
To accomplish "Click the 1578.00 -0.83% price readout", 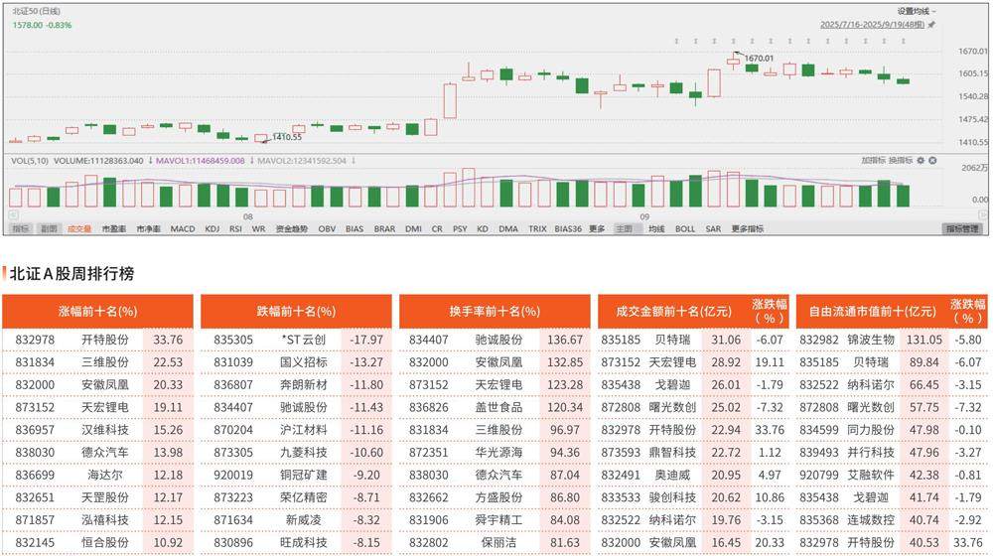I will tap(42, 26).
